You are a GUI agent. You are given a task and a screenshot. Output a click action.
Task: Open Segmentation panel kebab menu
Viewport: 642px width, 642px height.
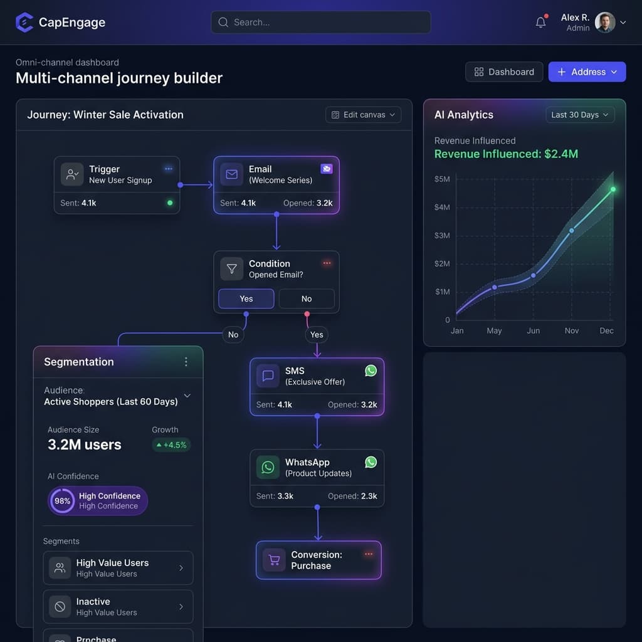coord(186,362)
